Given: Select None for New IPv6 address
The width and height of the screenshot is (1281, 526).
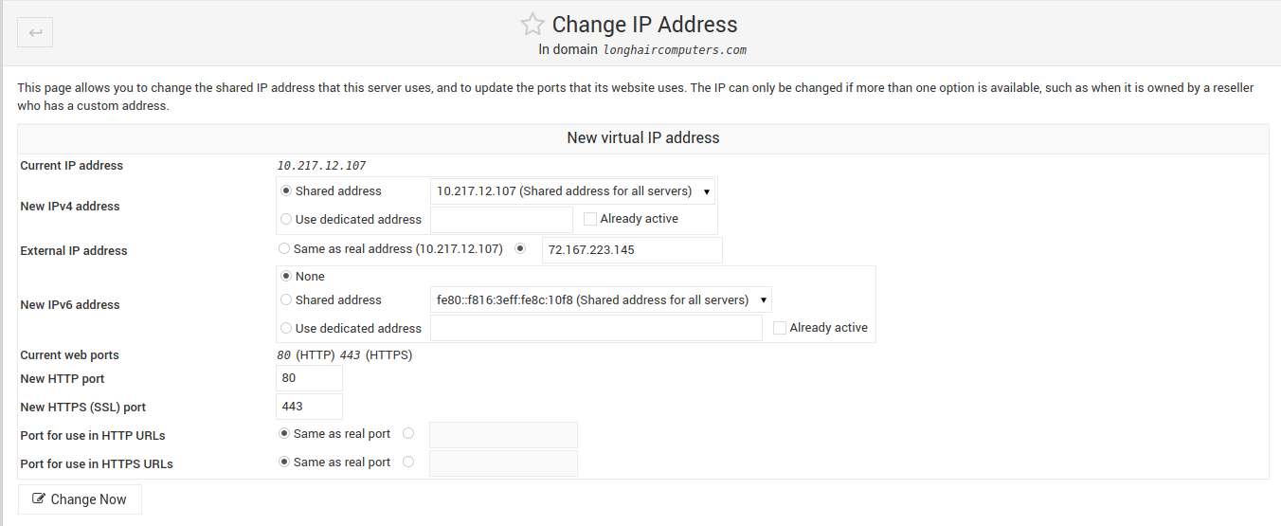Looking at the screenshot, I should pos(286,276).
